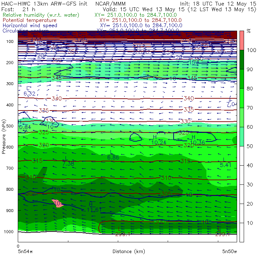The width and height of the screenshot is (258, 258).
Task: Select the 'Fcst: 21 h' forecast label
Action: [x=18, y=9]
